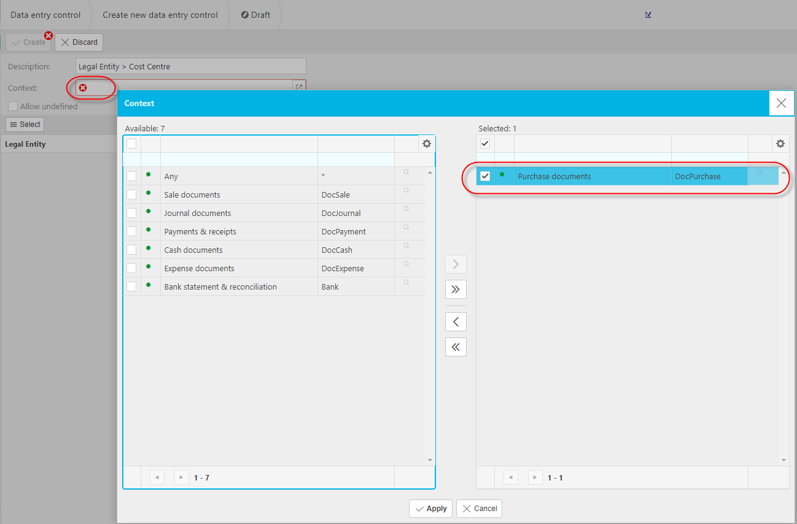The image size is (797, 524).
Task: Click the DocPurchase code cell
Action: [710, 176]
